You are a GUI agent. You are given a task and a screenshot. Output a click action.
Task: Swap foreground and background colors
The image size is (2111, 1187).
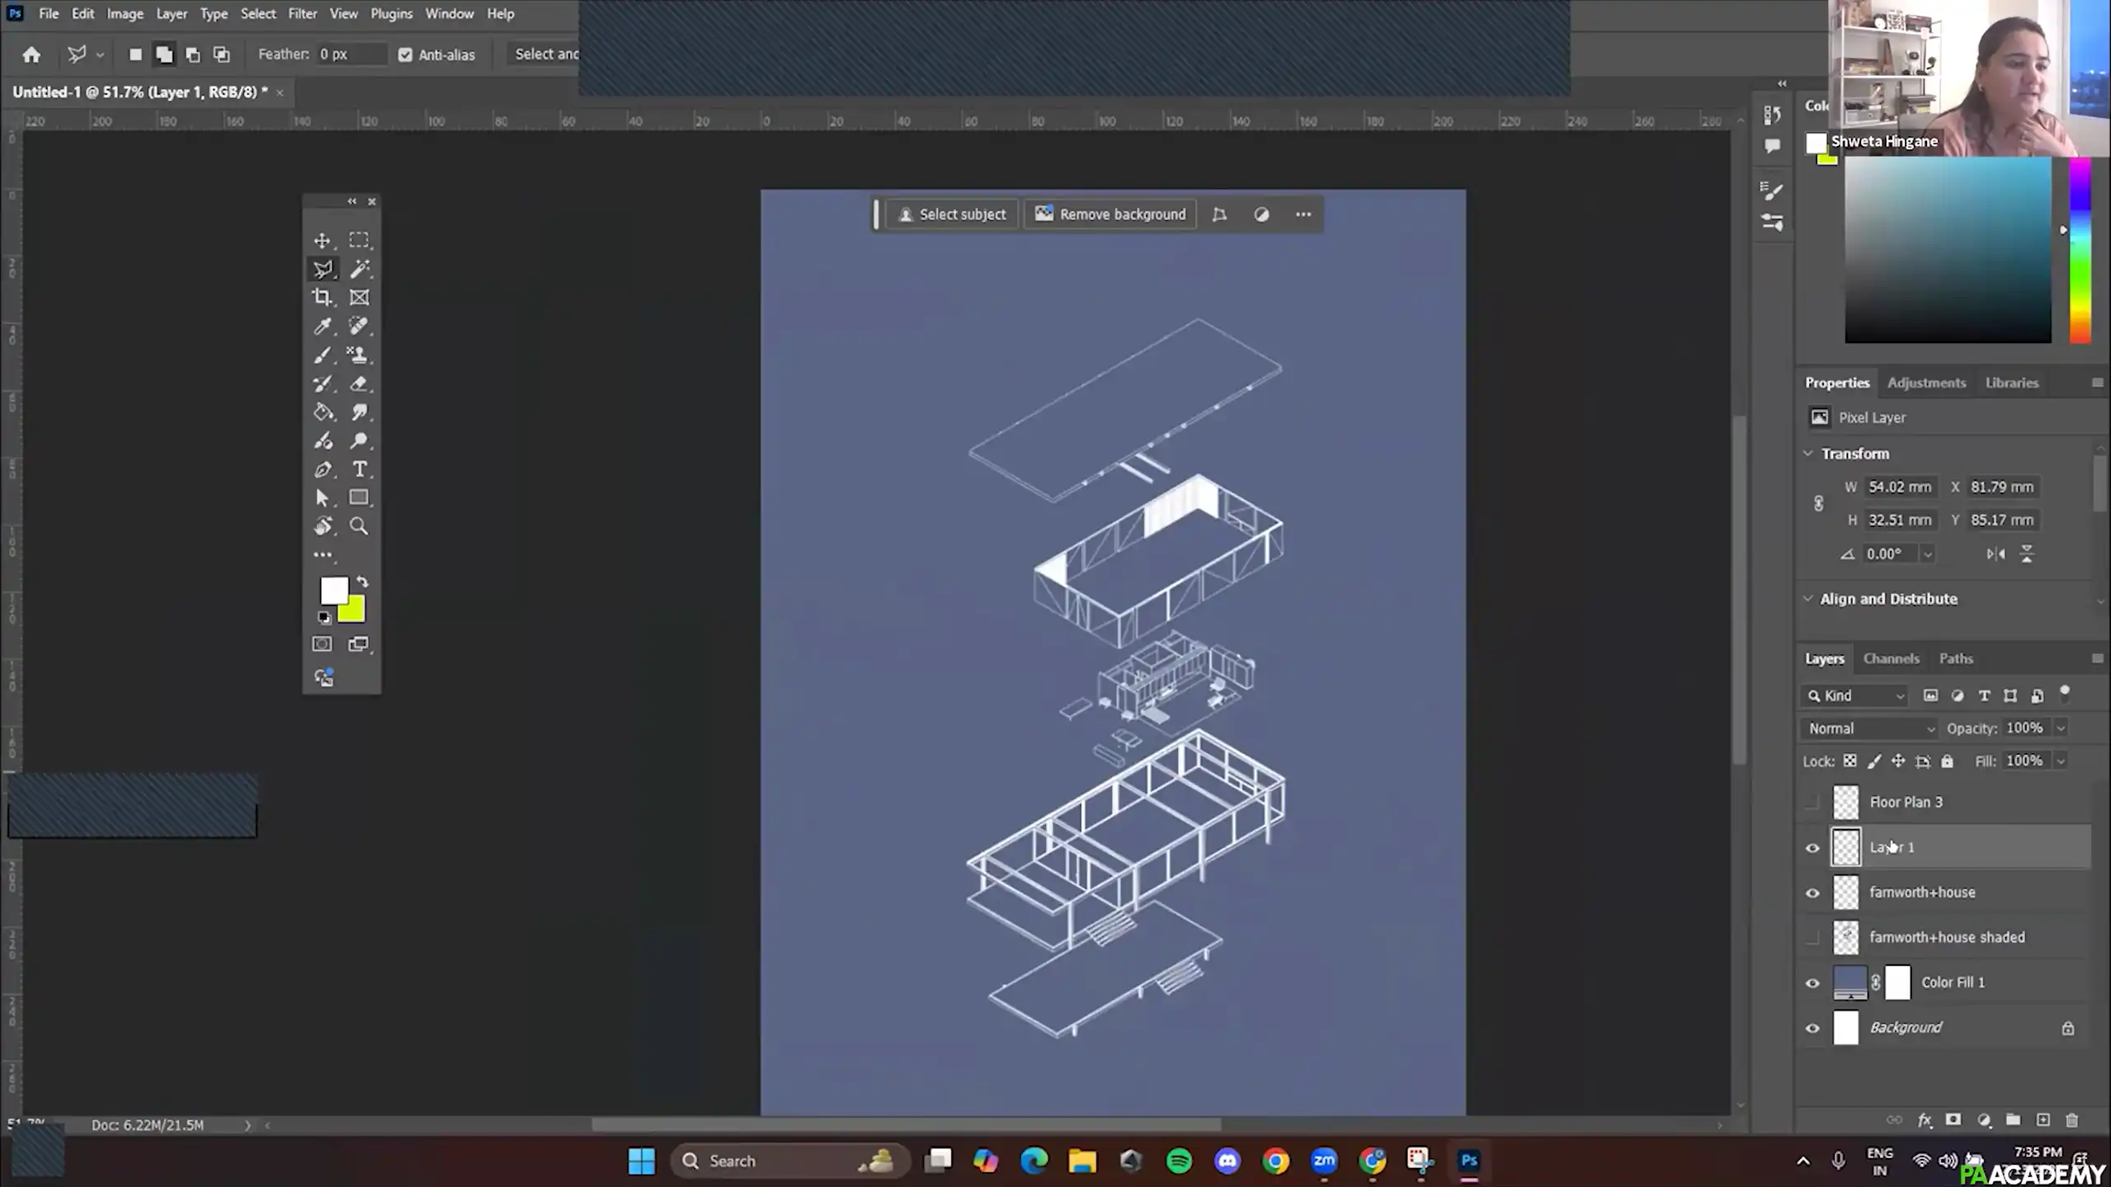(x=362, y=582)
